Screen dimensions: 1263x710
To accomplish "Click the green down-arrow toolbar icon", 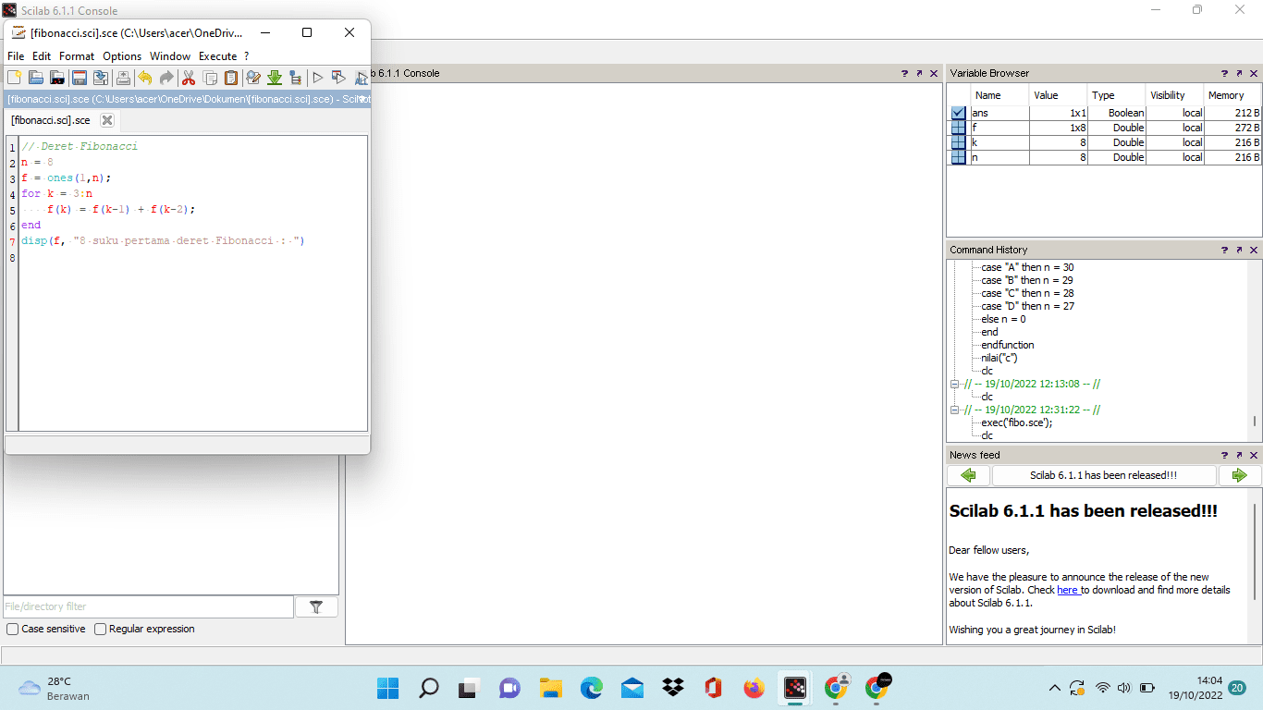I will point(275,78).
